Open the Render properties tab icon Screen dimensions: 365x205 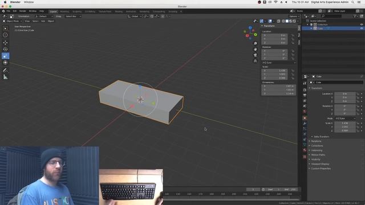pyautogui.click(x=305, y=90)
